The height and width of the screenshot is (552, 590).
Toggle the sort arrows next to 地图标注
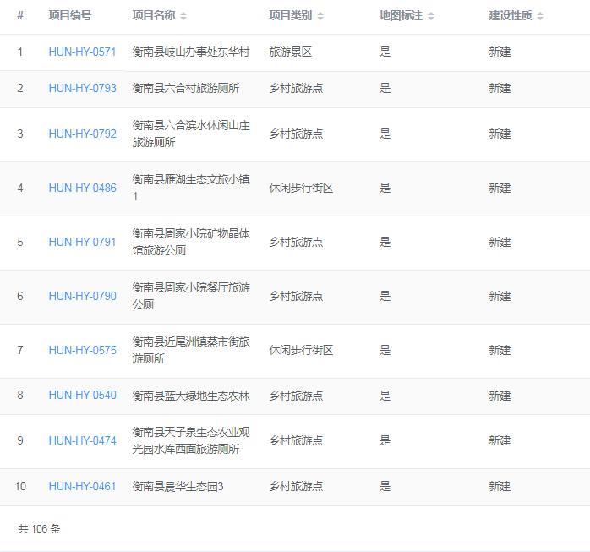click(x=431, y=16)
